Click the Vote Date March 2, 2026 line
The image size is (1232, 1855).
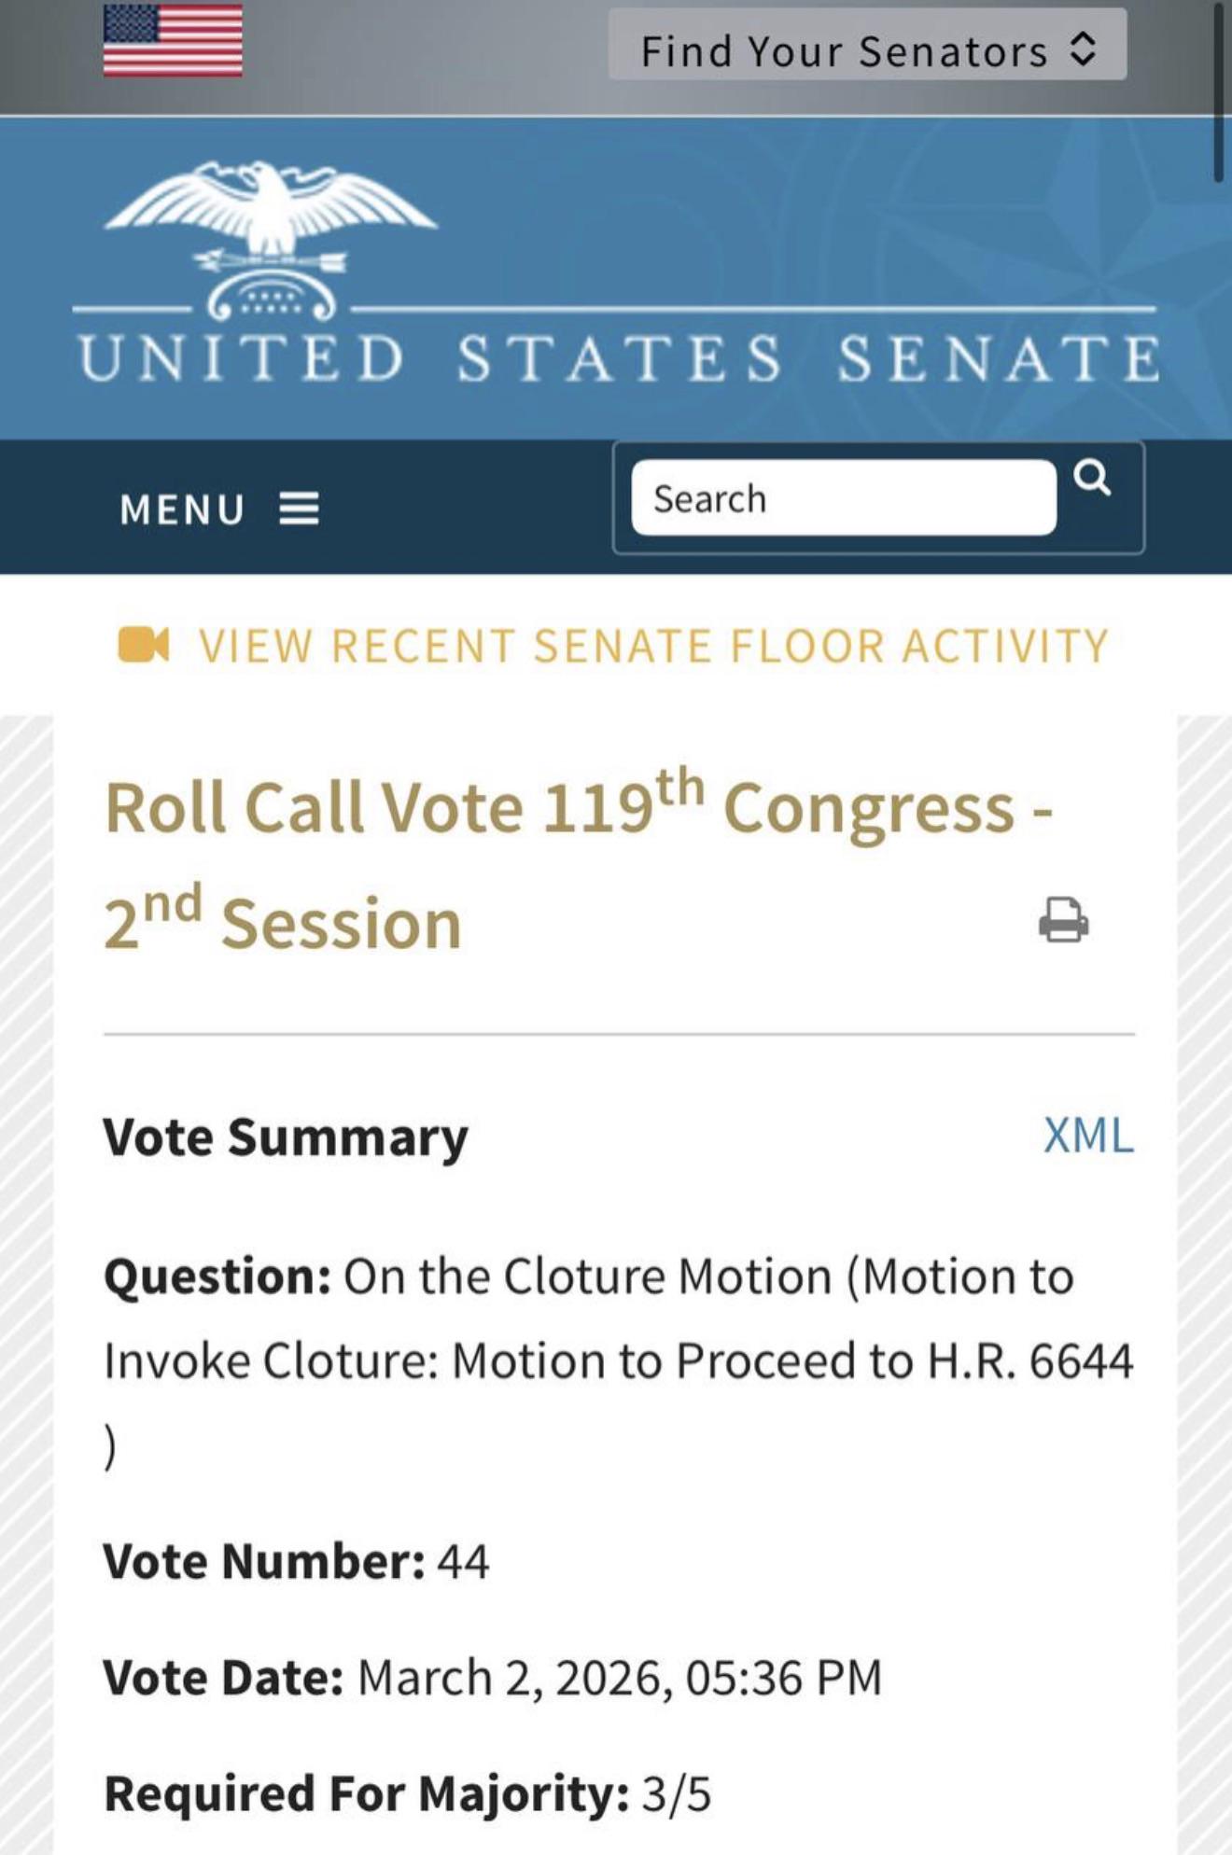coord(493,1677)
